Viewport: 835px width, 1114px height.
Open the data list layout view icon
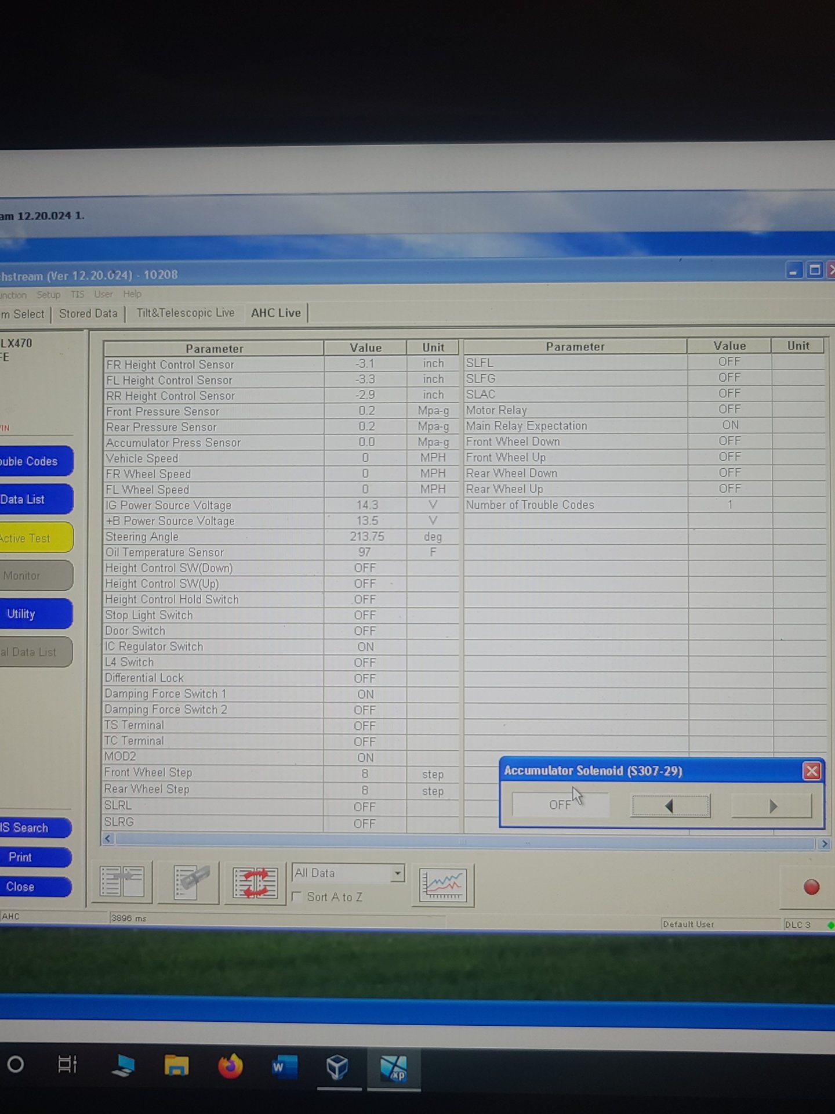pos(122,882)
